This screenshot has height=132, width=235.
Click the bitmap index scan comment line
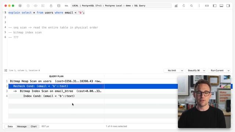coord(25,33)
